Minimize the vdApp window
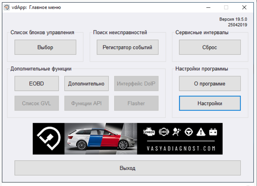 (208, 7)
